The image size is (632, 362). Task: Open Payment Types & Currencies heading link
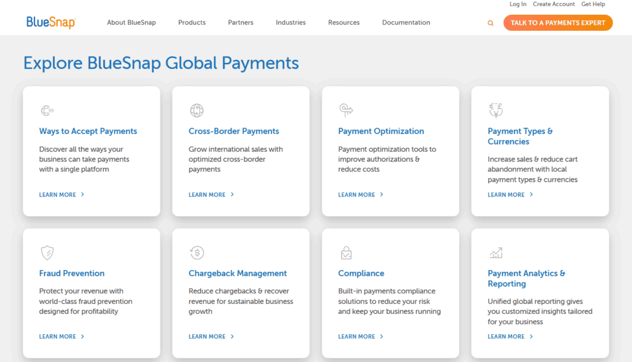(520, 136)
